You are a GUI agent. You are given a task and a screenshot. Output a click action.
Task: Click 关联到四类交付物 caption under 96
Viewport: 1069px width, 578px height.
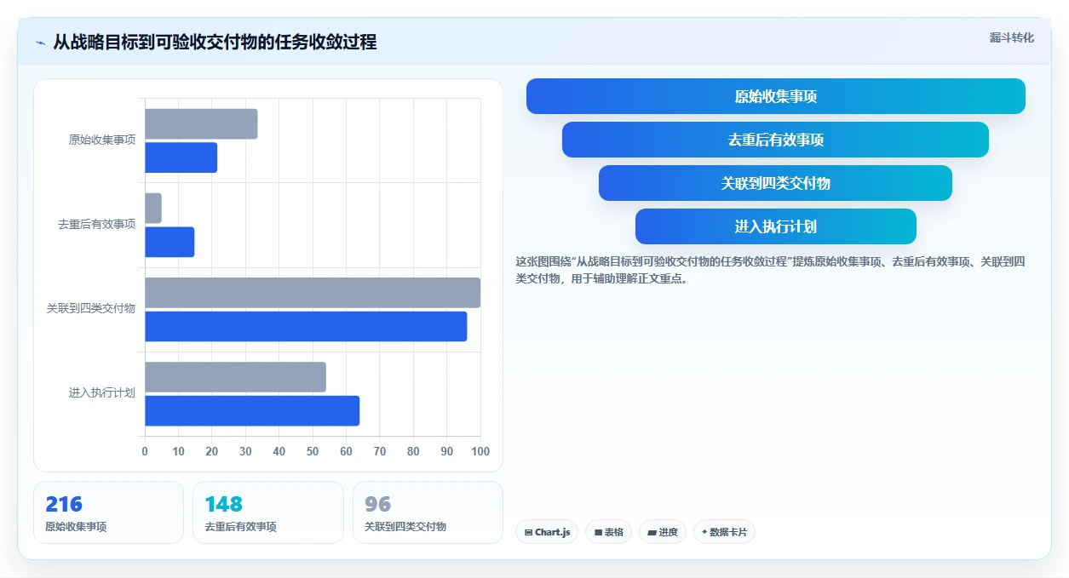[405, 527]
